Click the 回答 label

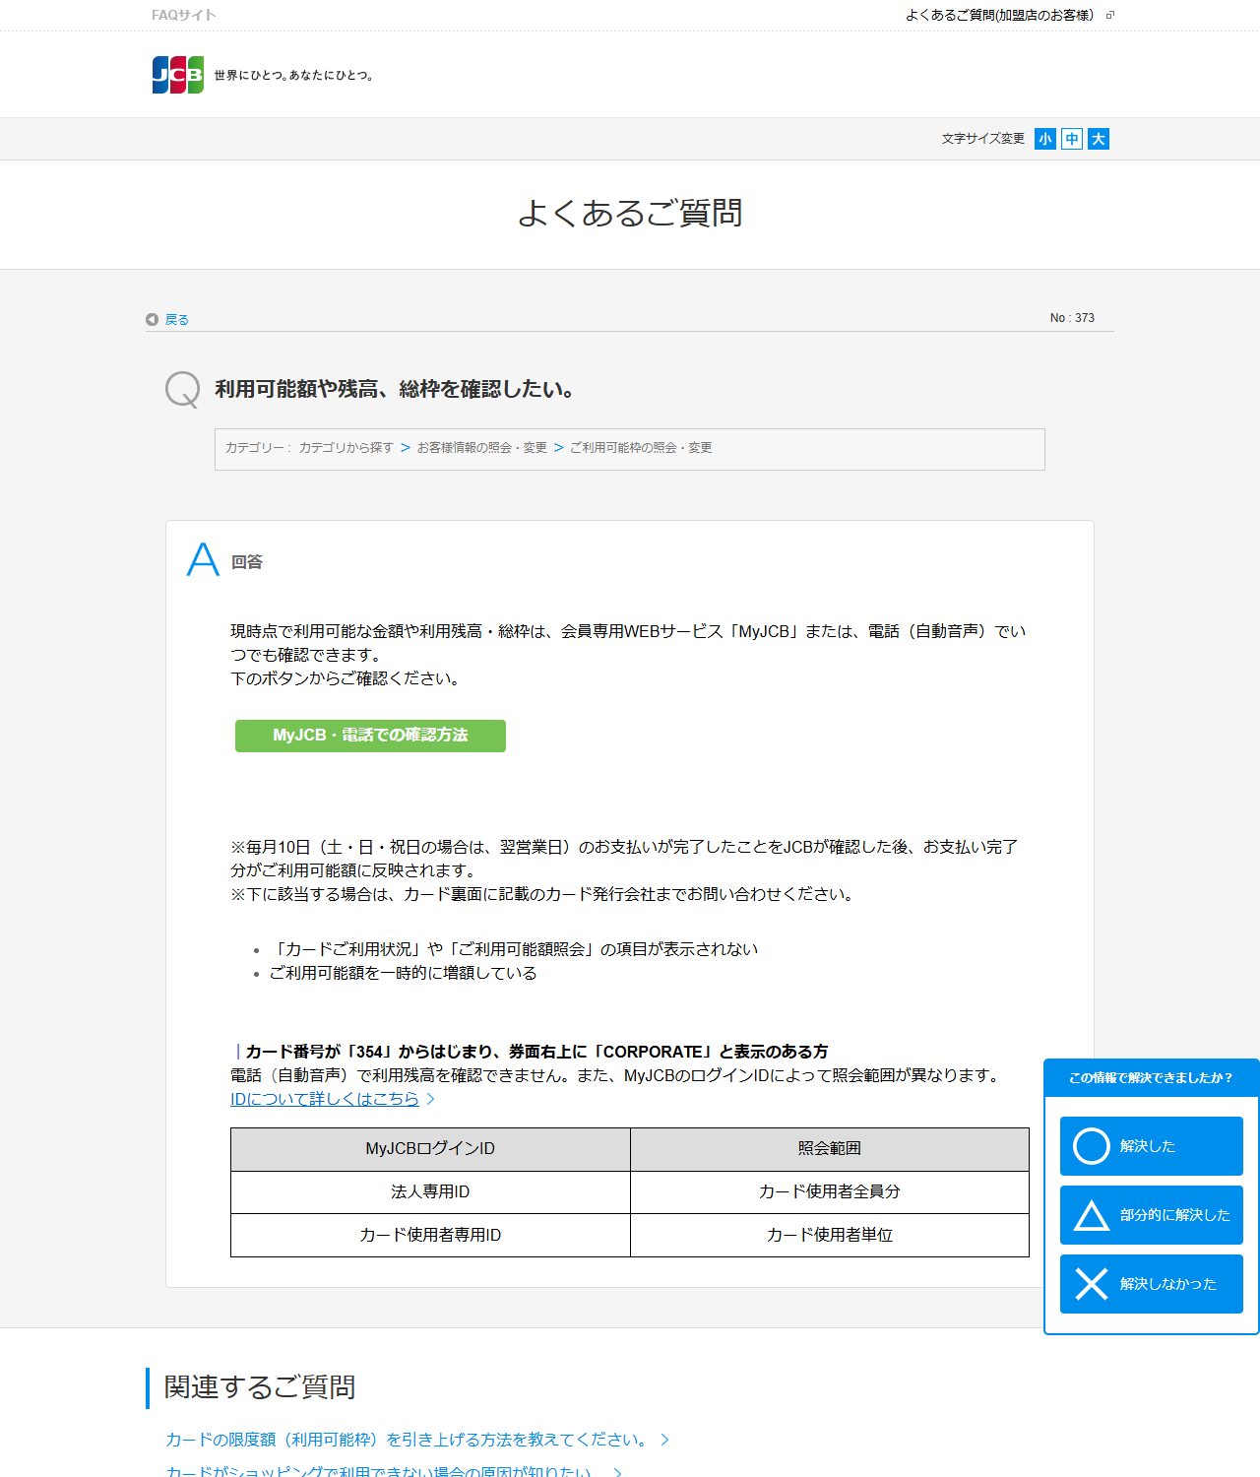247,561
